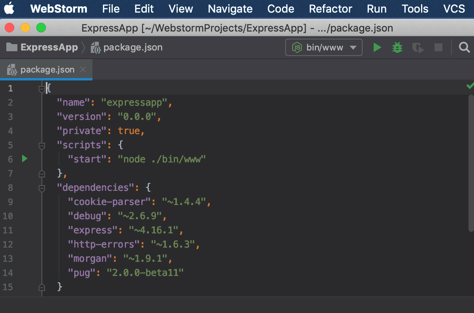Viewport: 474px width, 313px height.
Task: Click the "node ./bin/www" value
Action: click(x=162, y=159)
